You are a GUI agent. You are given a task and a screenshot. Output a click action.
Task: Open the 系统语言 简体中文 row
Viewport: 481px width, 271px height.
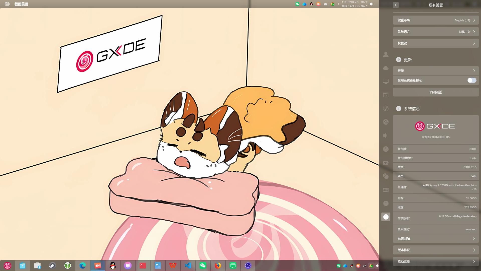click(436, 32)
